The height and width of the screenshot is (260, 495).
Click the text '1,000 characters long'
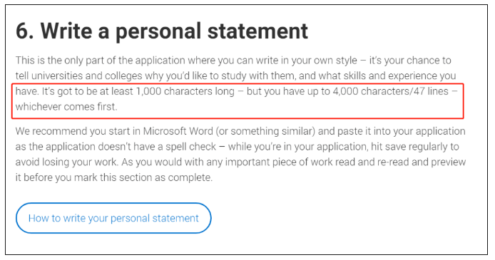point(185,91)
